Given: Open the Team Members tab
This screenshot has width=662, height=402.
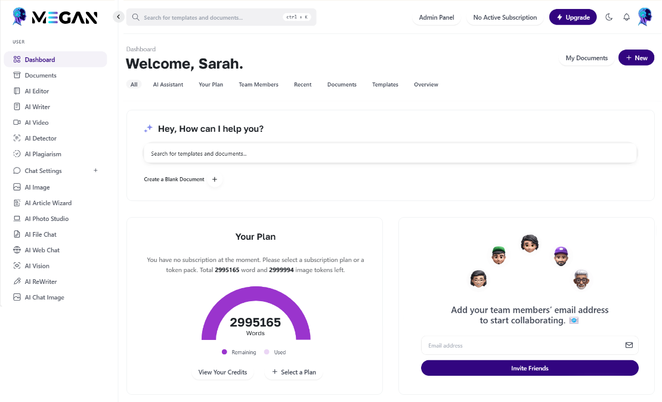Looking at the screenshot, I should point(258,85).
